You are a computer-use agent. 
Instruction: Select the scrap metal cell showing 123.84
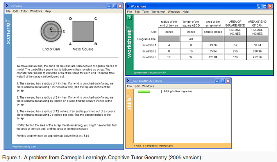click(213, 57)
